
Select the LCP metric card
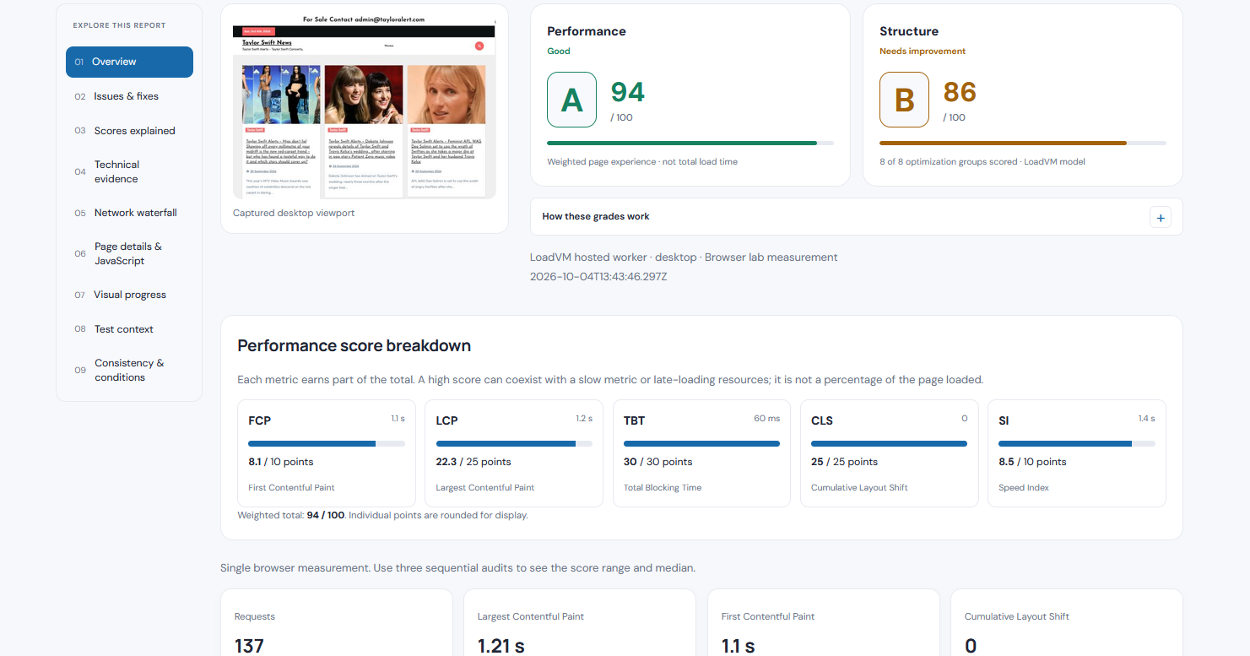tap(514, 453)
